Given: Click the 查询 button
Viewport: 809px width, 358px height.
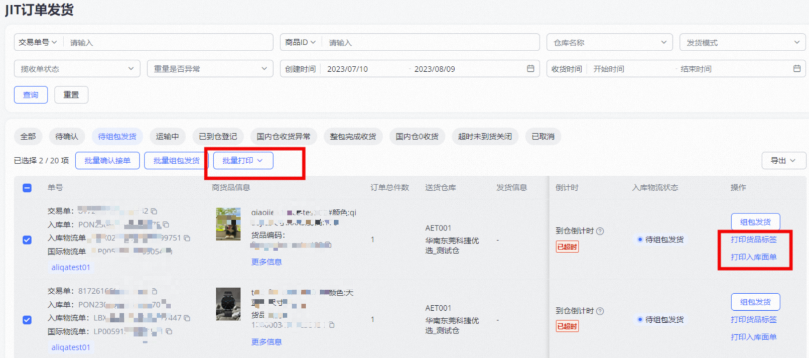Looking at the screenshot, I should point(31,95).
